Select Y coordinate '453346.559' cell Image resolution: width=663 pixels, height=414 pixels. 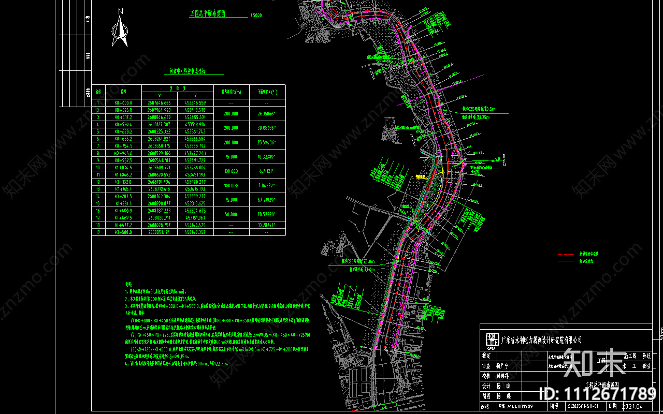tap(195, 103)
